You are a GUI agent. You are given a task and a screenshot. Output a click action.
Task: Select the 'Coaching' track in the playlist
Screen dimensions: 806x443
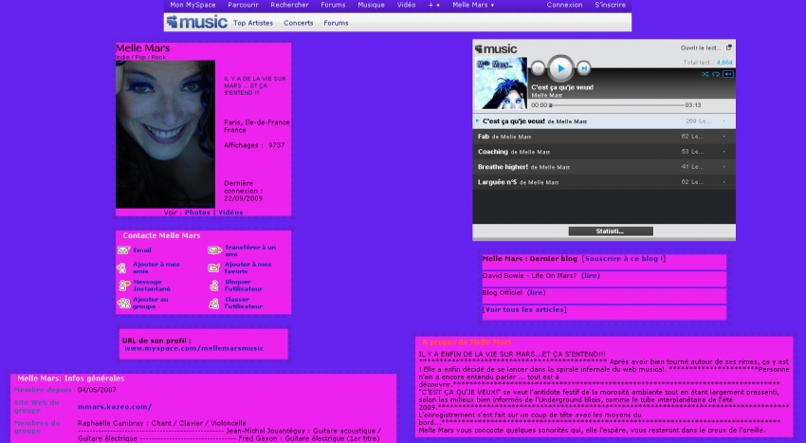(604, 152)
